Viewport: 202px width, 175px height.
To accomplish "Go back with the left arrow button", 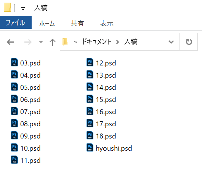I will point(10,42).
